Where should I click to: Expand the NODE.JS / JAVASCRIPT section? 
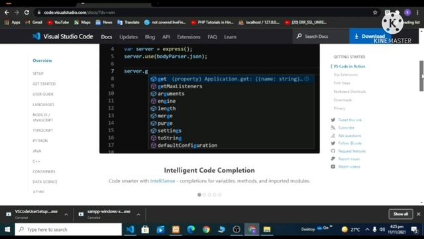(42, 118)
